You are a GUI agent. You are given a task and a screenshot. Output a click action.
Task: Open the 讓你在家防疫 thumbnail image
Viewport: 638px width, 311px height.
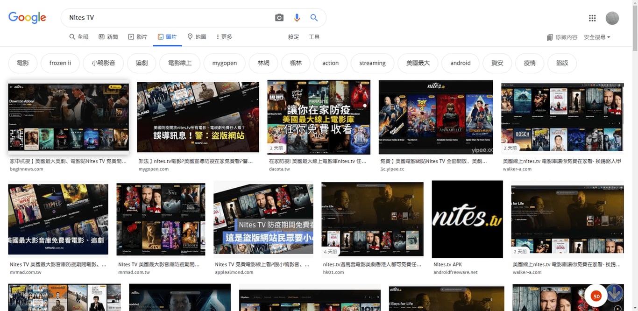(319, 117)
